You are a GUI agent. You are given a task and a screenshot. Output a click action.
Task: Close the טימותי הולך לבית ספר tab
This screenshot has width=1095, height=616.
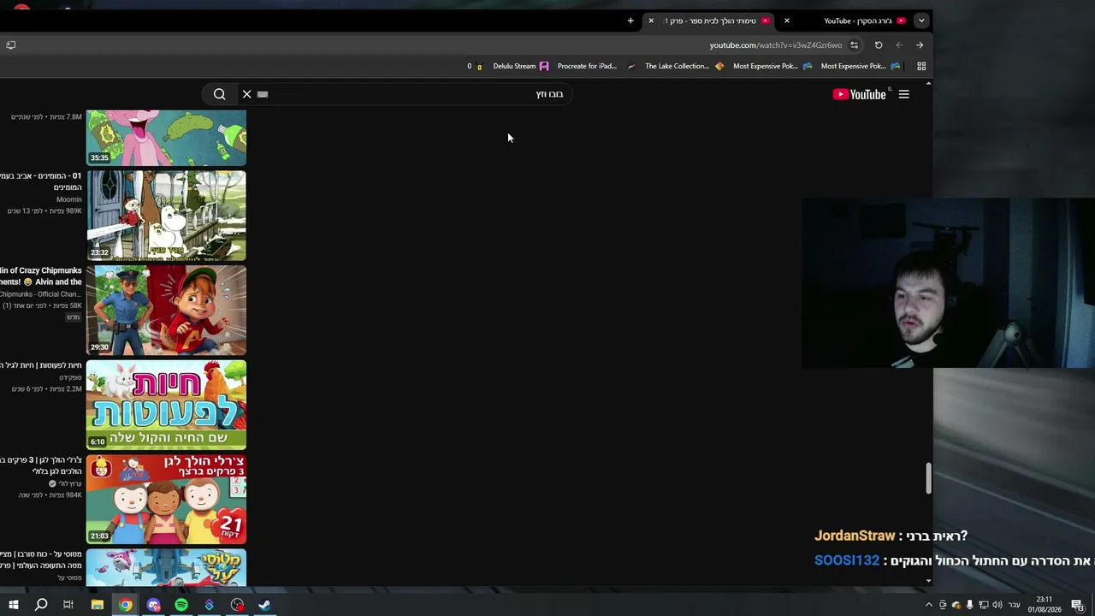(x=651, y=21)
